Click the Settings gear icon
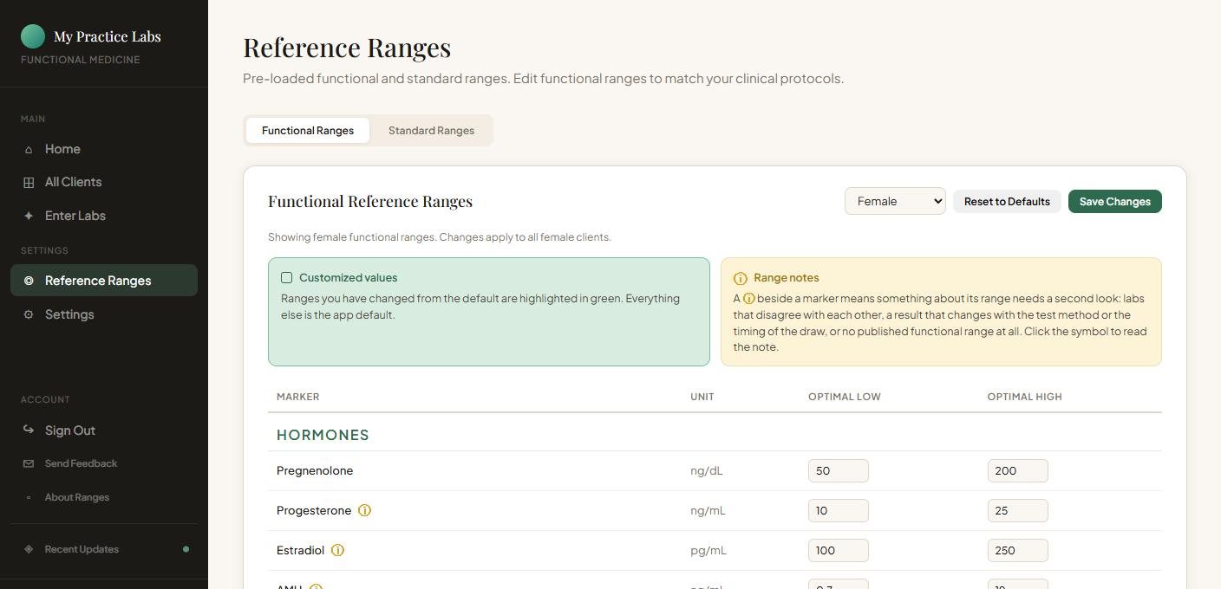The height and width of the screenshot is (589, 1221). [29, 314]
